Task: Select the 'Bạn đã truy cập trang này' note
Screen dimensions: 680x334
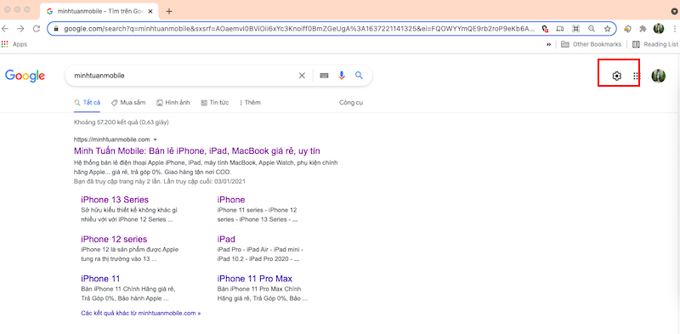Action: [x=160, y=181]
